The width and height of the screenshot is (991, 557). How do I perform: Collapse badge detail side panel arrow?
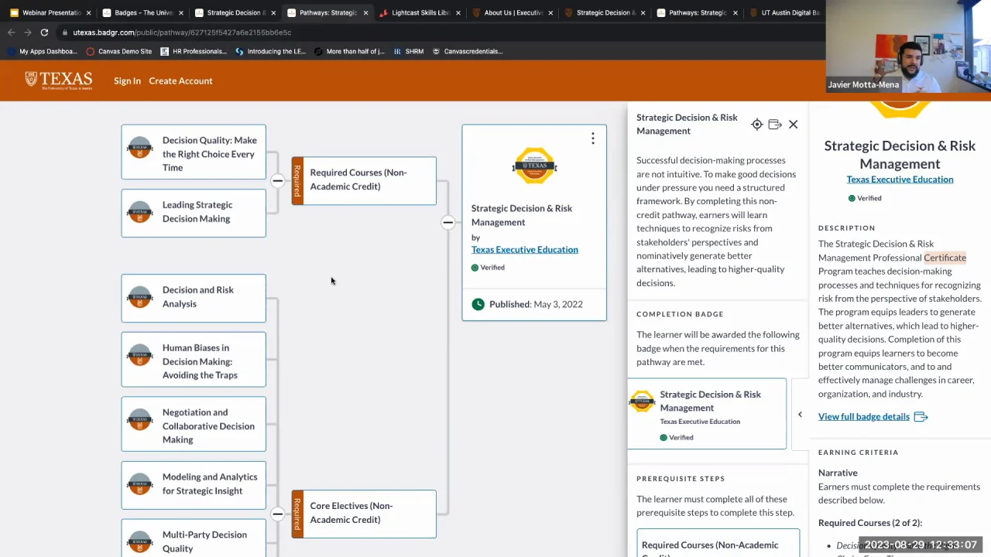(800, 415)
